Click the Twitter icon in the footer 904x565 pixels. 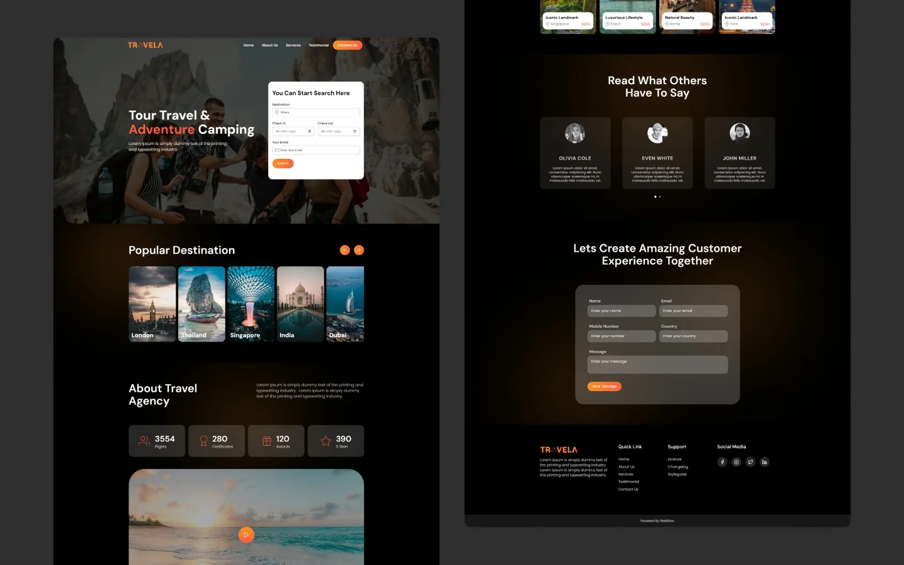pyautogui.click(x=750, y=462)
